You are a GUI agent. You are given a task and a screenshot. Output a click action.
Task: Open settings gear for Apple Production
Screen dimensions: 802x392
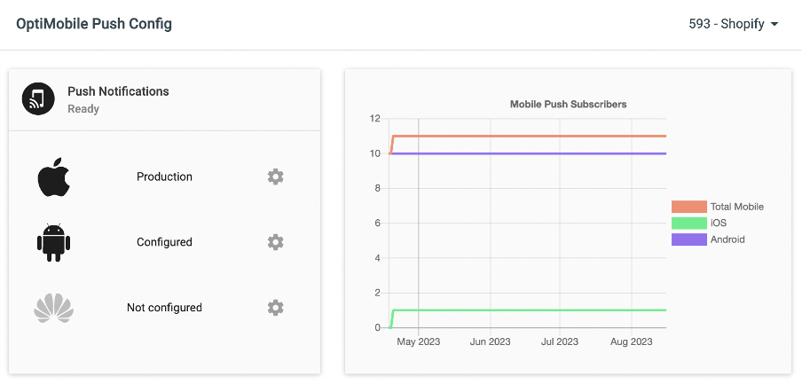[275, 176]
